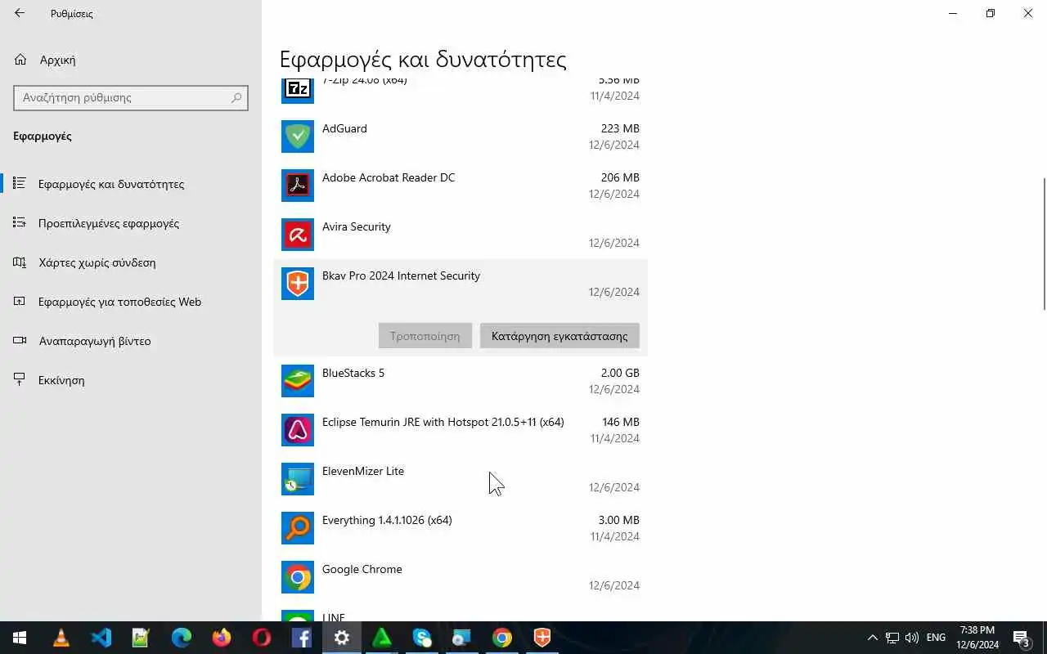This screenshot has width=1047, height=654.
Task: Click the app list vertical scrollbar thumb
Action: (x=1044, y=244)
